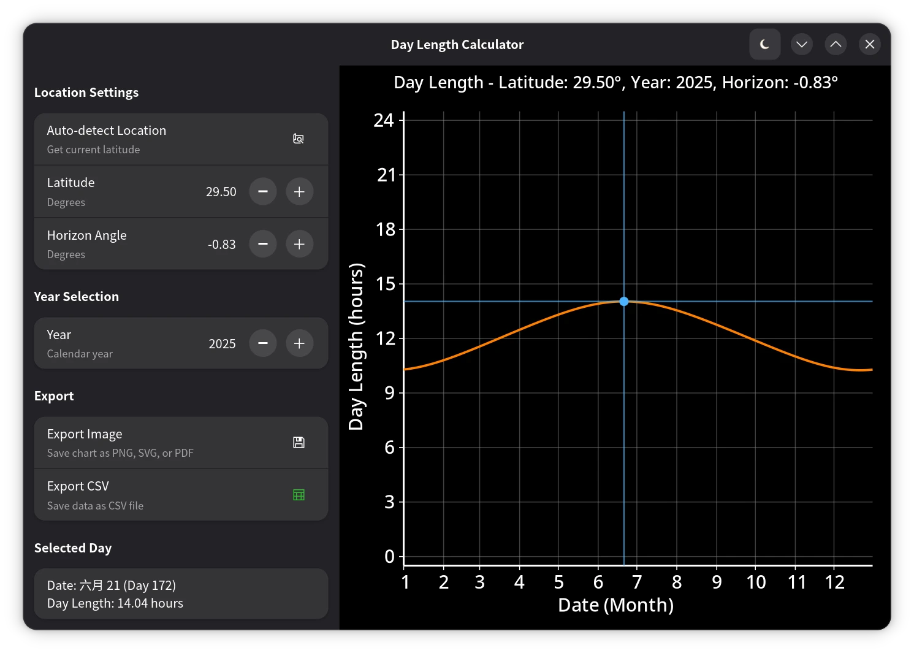Viewport: 914px width, 653px height.
Task: Minimize window using the down chevron button
Action: click(801, 44)
